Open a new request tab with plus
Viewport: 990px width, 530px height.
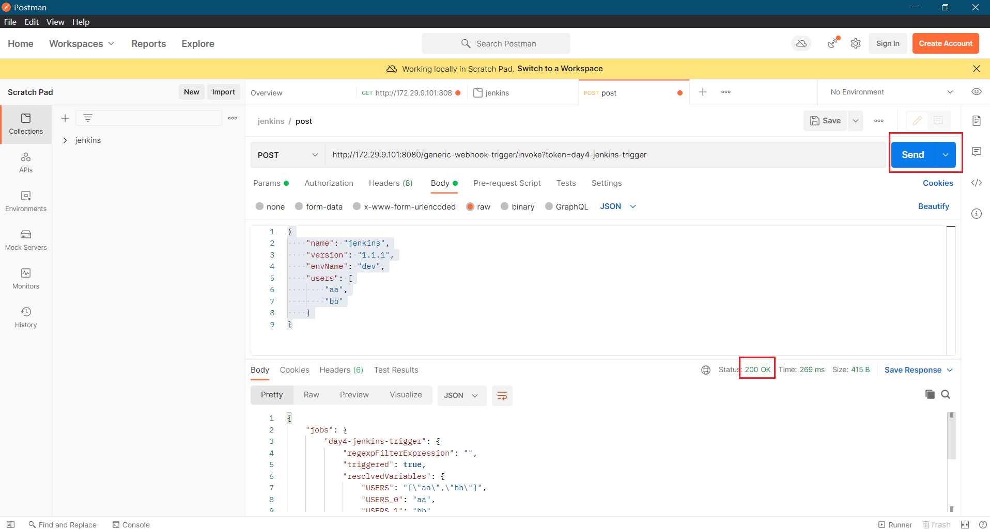[x=703, y=92]
